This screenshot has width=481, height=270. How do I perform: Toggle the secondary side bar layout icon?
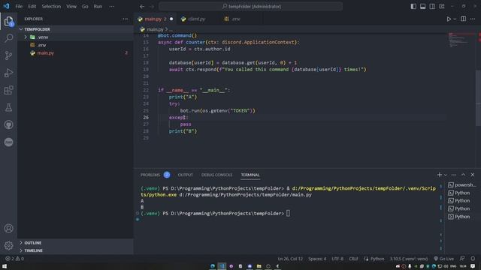[432, 7]
